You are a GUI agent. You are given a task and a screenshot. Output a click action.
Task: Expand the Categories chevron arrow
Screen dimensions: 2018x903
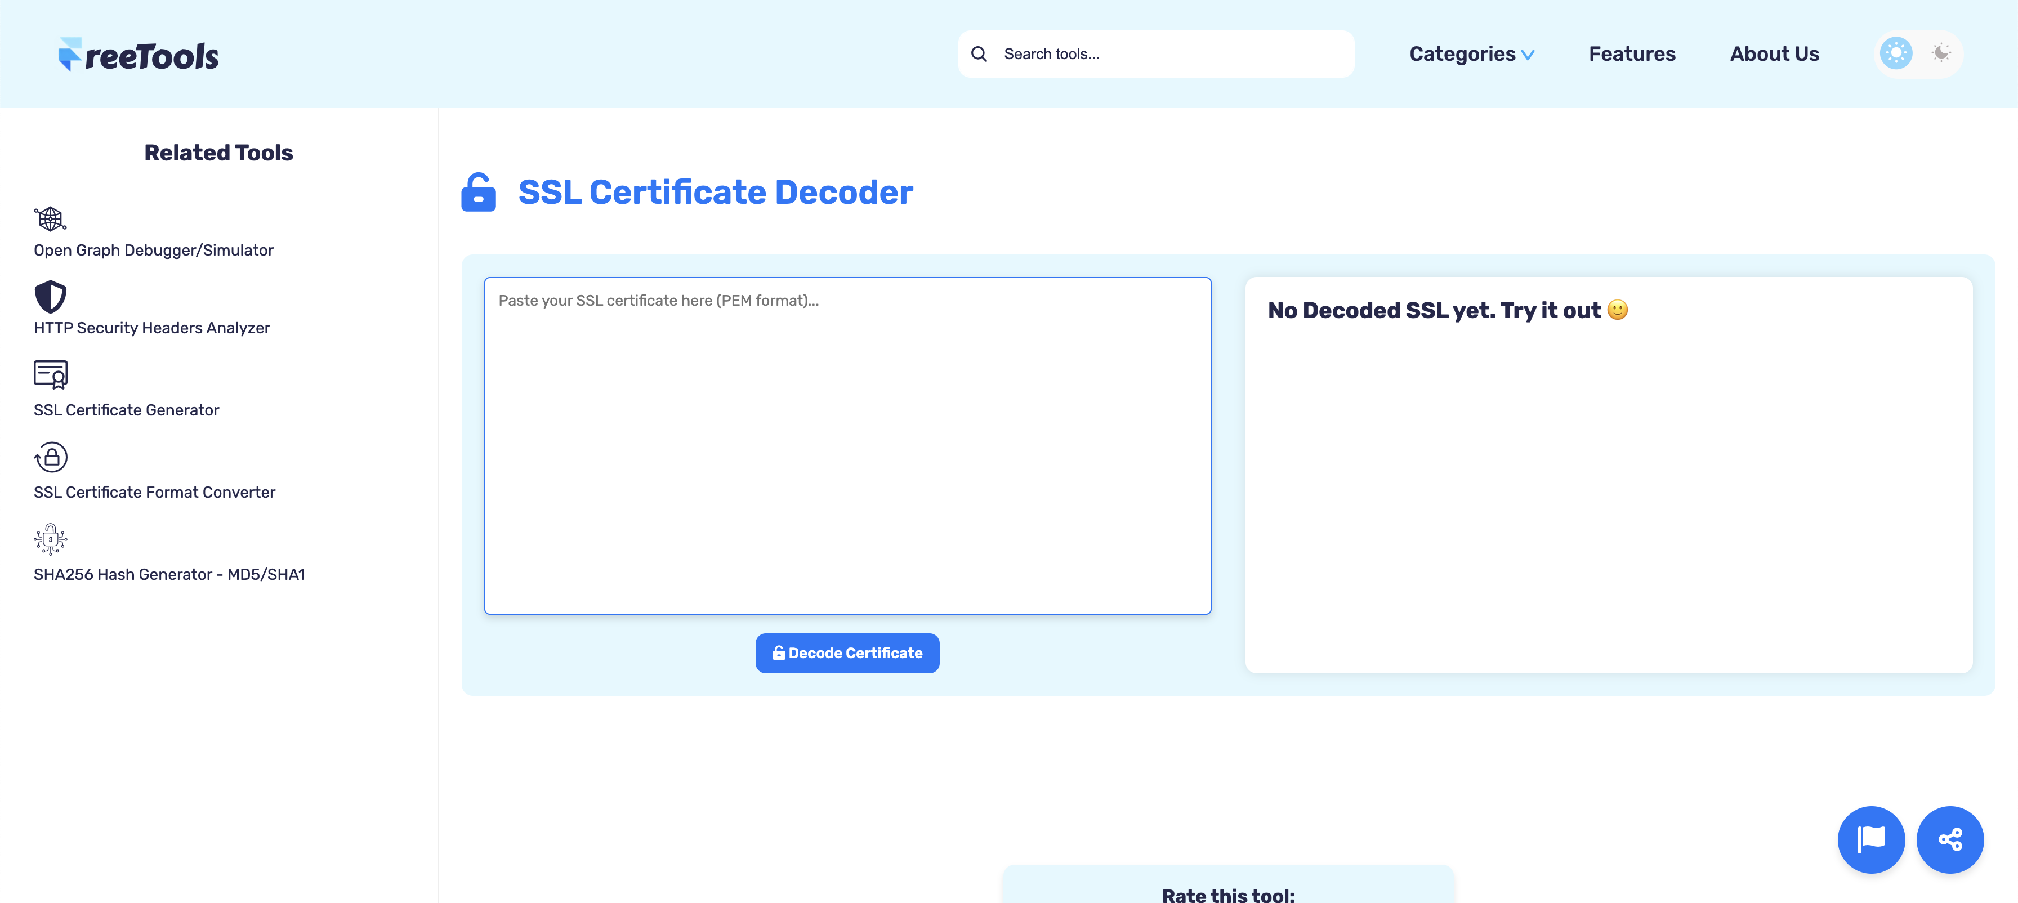(x=1528, y=56)
